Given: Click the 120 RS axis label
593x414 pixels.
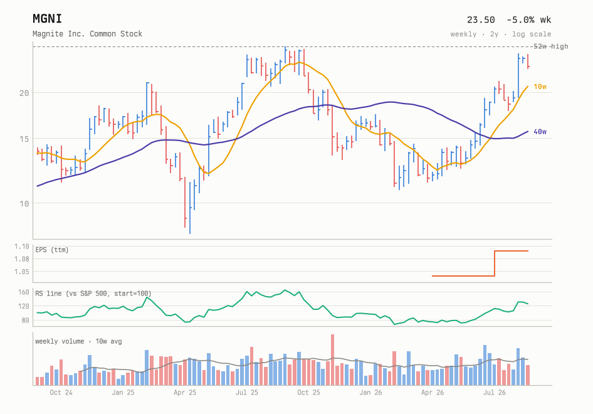Looking at the screenshot, I should (x=23, y=306).
